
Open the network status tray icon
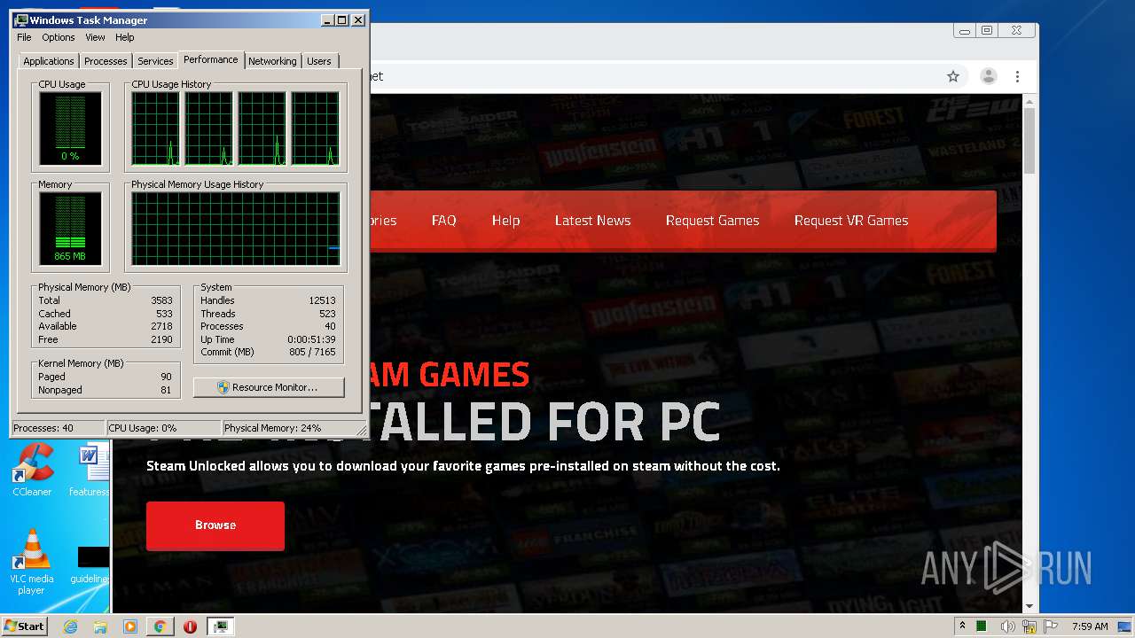[x=1029, y=626]
